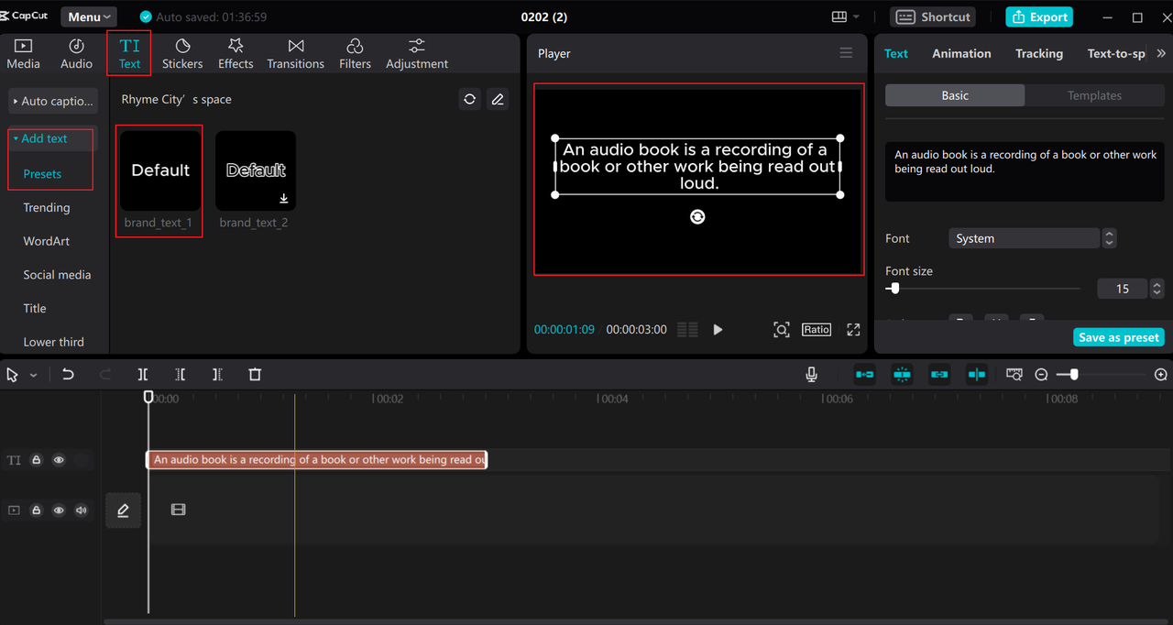This screenshot has height=625, width=1173.
Task: Click the Export button
Action: pos(1039,16)
